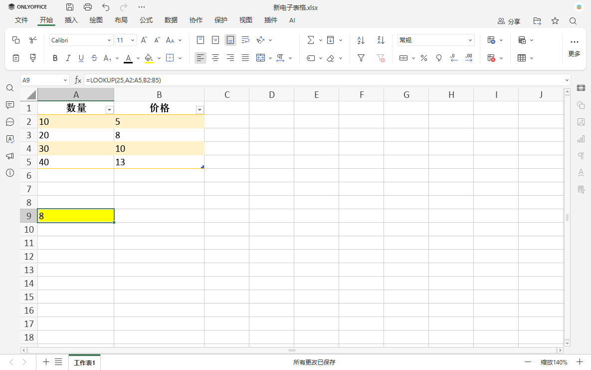Open the font size dropdown
Viewport: 591px width, 370px height.
tap(133, 39)
